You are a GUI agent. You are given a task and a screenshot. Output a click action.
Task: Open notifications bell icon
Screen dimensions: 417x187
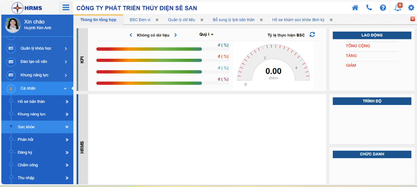coord(398,8)
